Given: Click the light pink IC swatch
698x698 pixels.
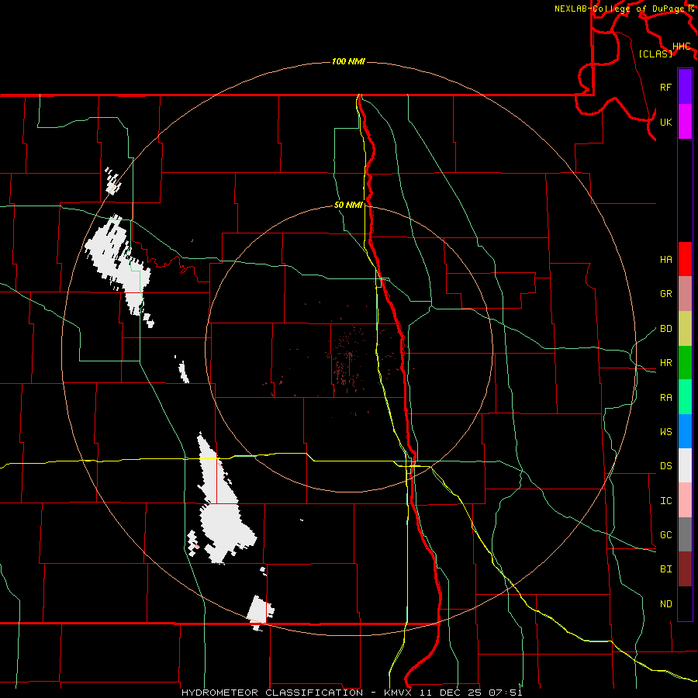Looking at the screenshot, I should tap(685, 500).
